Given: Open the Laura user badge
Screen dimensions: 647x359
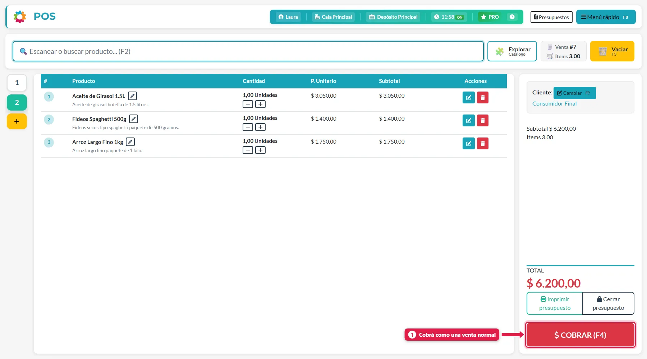Looking at the screenshot, I should [x=288, y=17].
